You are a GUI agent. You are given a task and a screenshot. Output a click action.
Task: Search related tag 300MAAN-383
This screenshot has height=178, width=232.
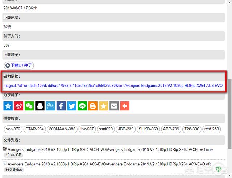[x=62, y=129]
